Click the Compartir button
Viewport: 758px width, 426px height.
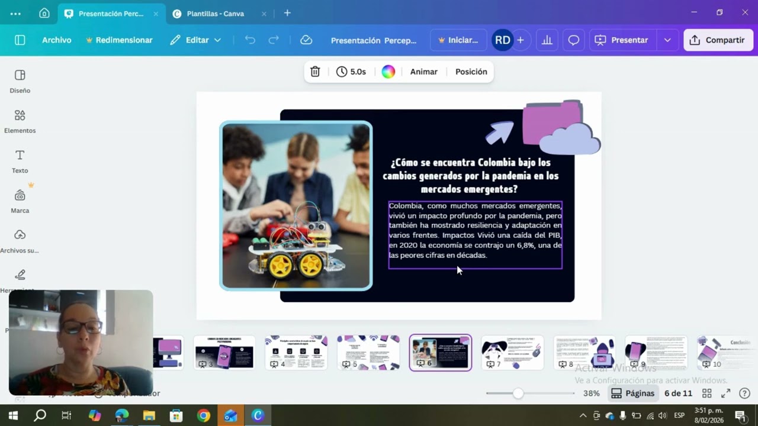tap(718, 40)
